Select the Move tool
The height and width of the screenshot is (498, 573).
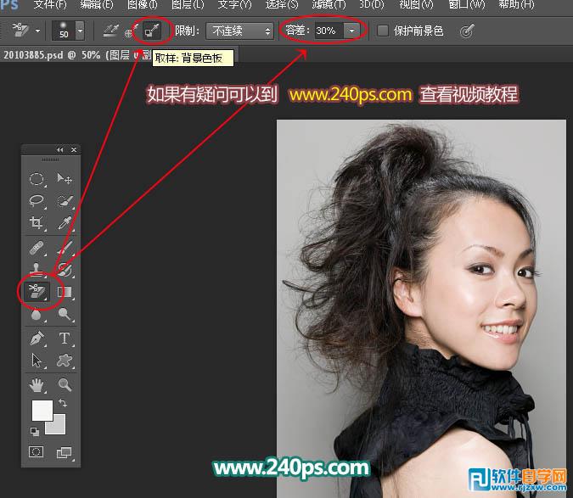pyautogui.click(x=65, y=179)
